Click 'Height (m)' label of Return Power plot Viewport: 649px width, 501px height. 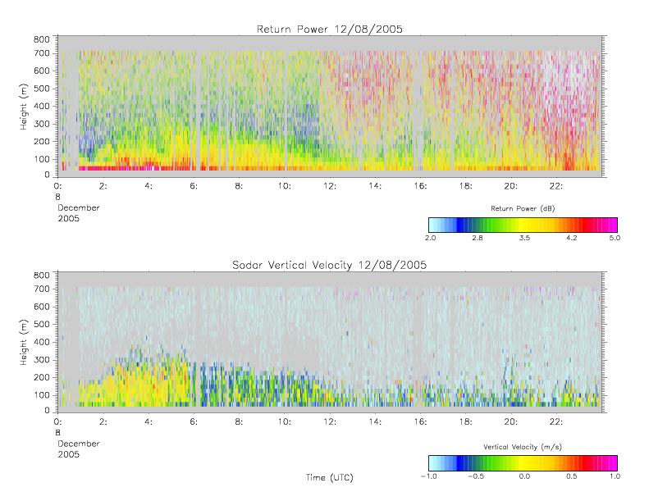24,107
